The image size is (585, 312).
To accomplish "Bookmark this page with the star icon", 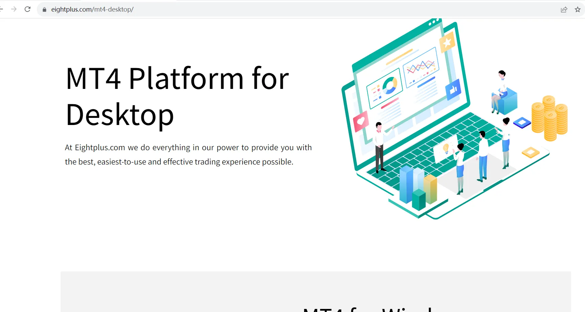I will tap(578, 10).
